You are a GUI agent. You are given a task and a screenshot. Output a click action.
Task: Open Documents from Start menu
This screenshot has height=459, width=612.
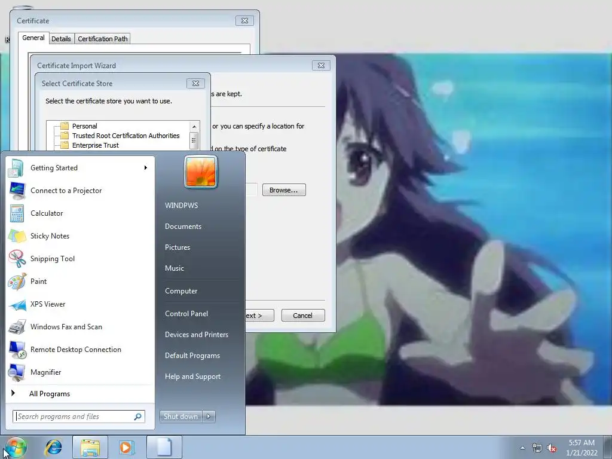[x=183, y=227]
